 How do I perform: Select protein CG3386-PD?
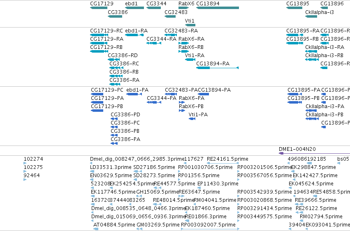pos(114,119)
